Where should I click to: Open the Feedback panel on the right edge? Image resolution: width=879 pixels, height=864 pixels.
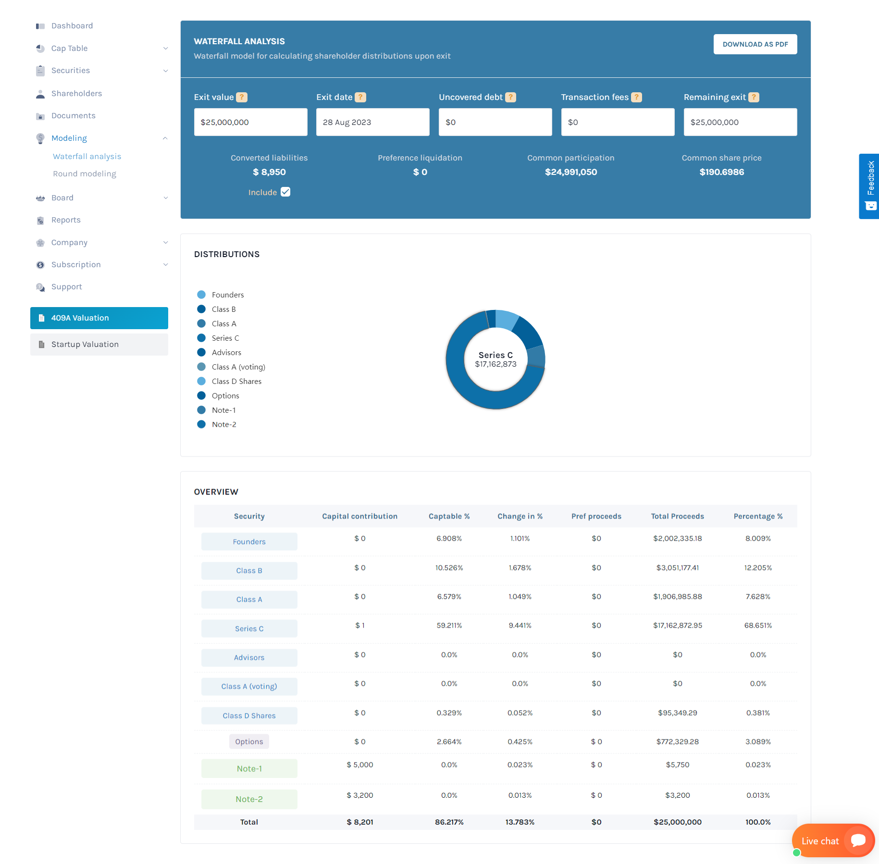pos(868,186)
